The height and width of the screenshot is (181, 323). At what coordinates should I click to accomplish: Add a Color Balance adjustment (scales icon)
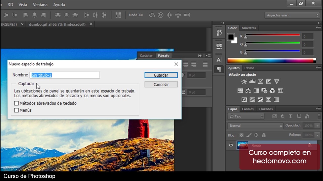(248, 90)
